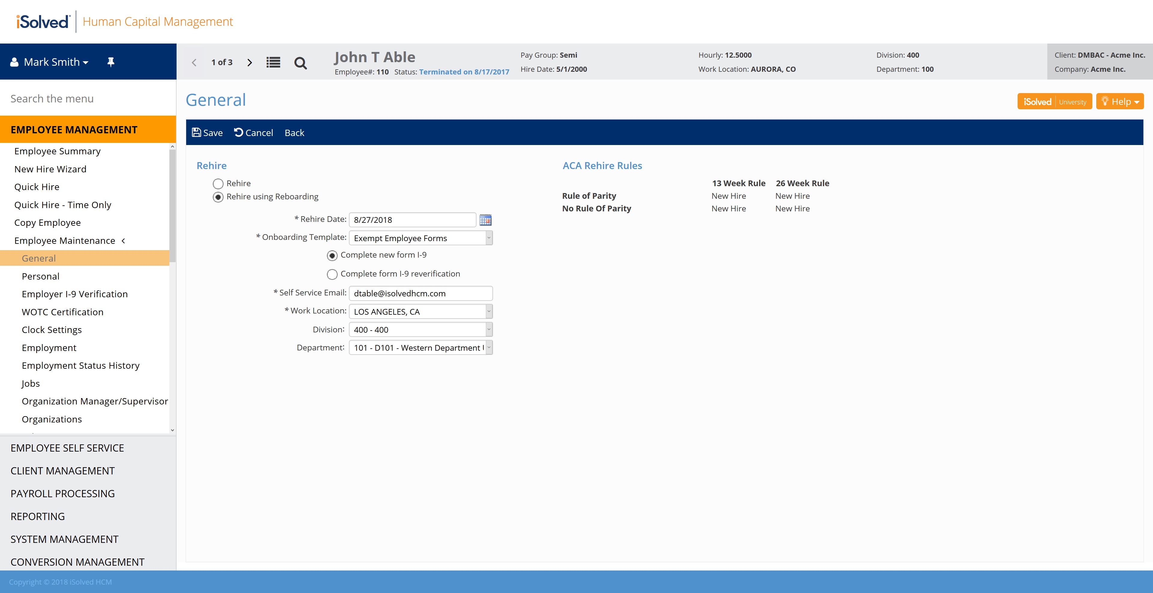Click the pin icon beside Mark Smith
1153x593 pixels.
coord(110,62)
